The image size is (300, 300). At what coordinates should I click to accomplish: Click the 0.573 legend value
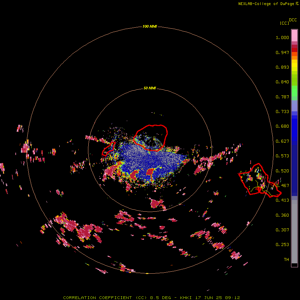click(x=282, y=156)
